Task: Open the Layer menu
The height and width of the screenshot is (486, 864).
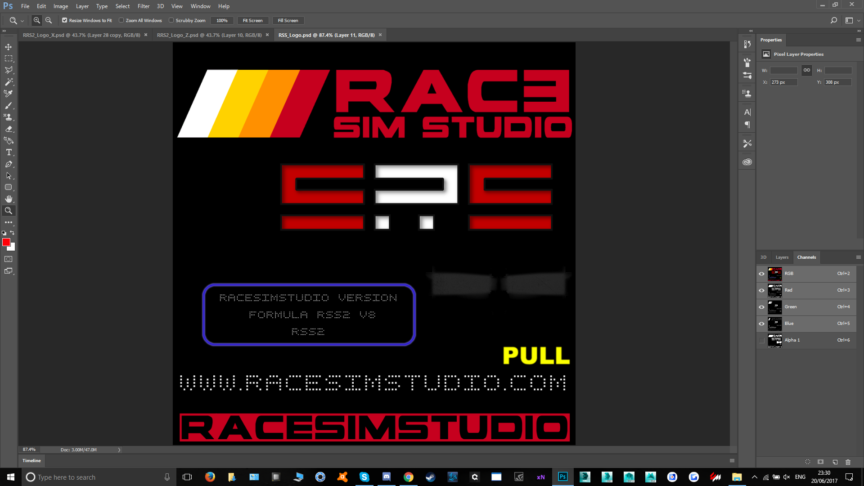Action: pos(82,6)
